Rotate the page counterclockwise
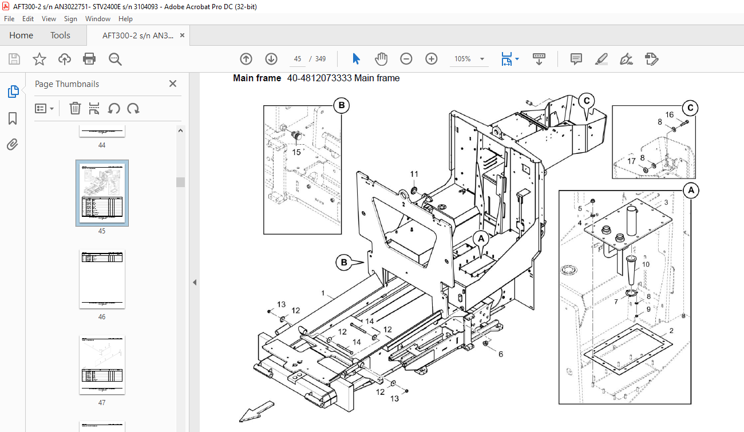The image size is (744, 432). tap(114, 108)
